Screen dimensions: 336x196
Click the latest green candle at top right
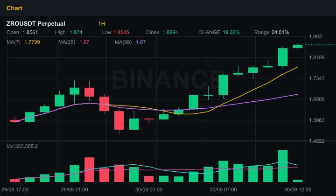pos(298,46)
